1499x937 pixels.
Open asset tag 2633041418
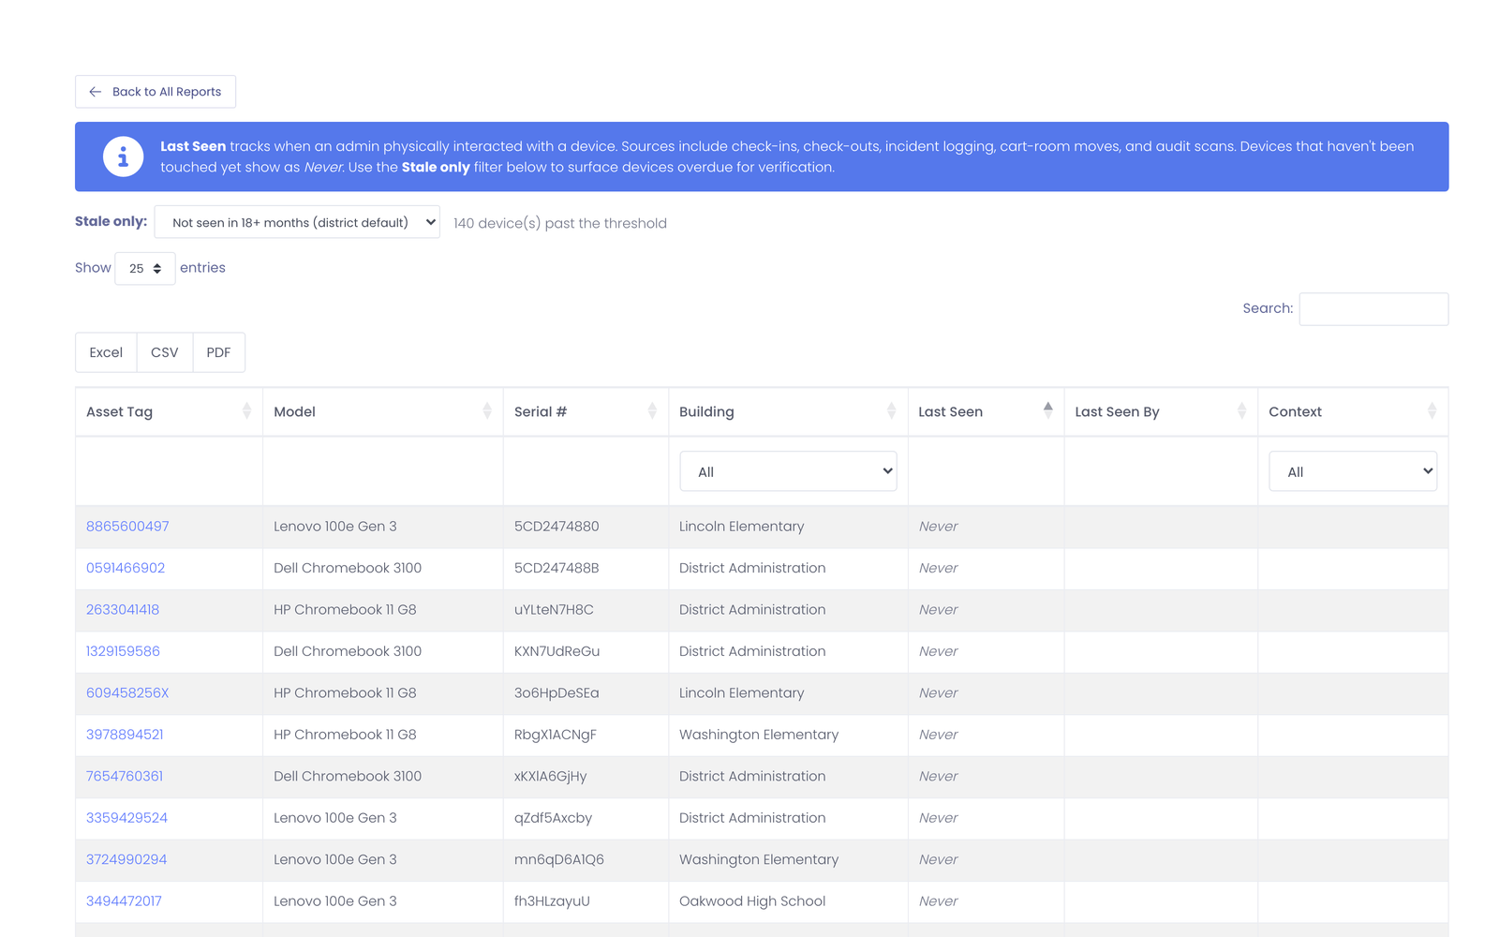pyautogui.click(x=123, y=610)
